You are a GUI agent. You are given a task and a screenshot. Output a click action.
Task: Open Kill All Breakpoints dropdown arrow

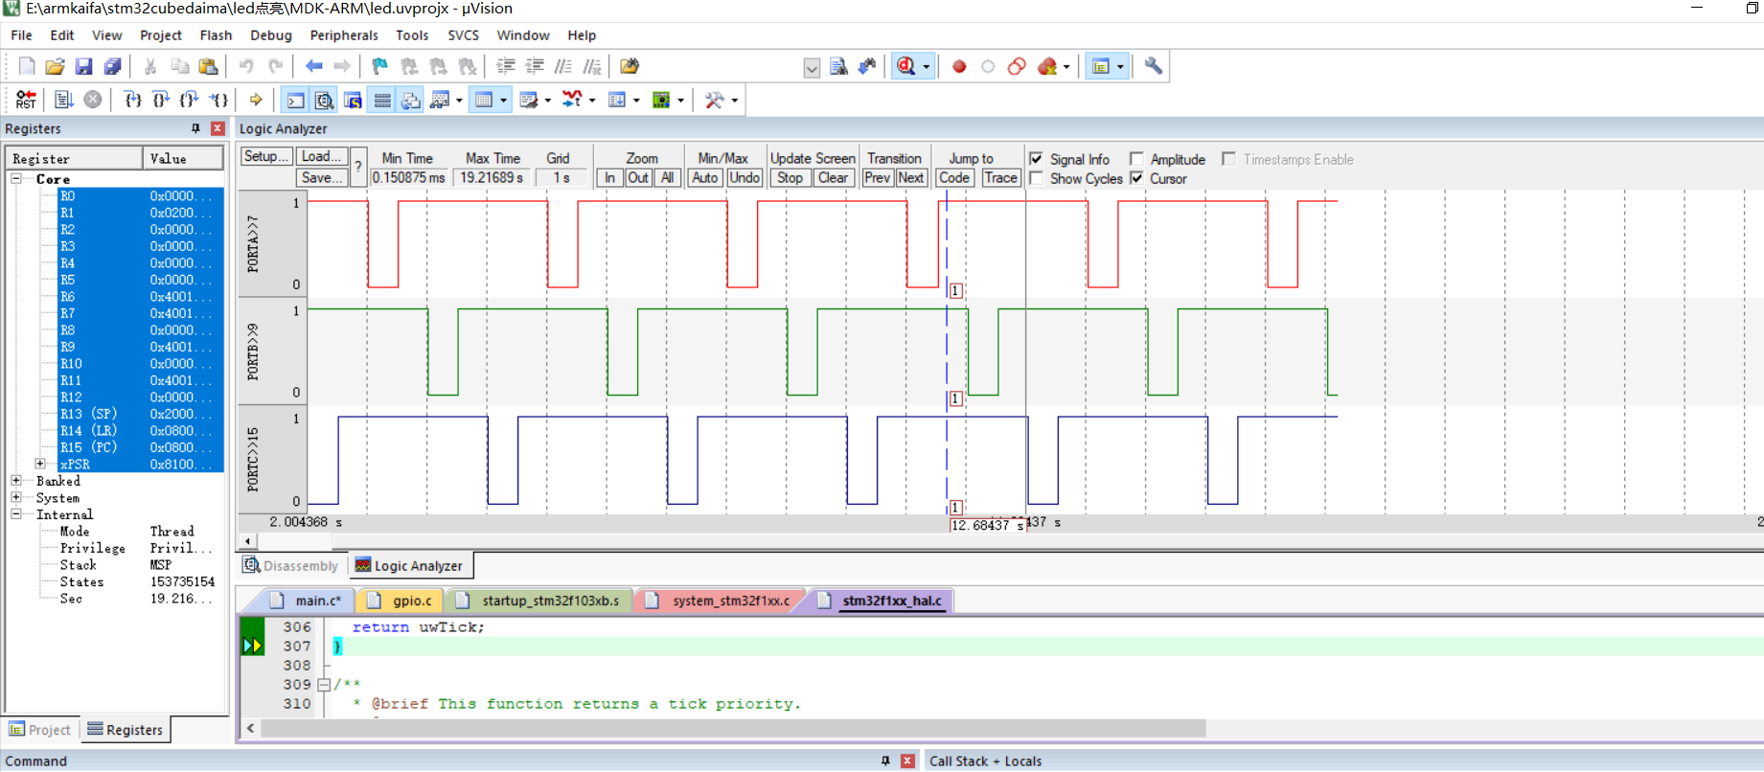click(1066, 67)
